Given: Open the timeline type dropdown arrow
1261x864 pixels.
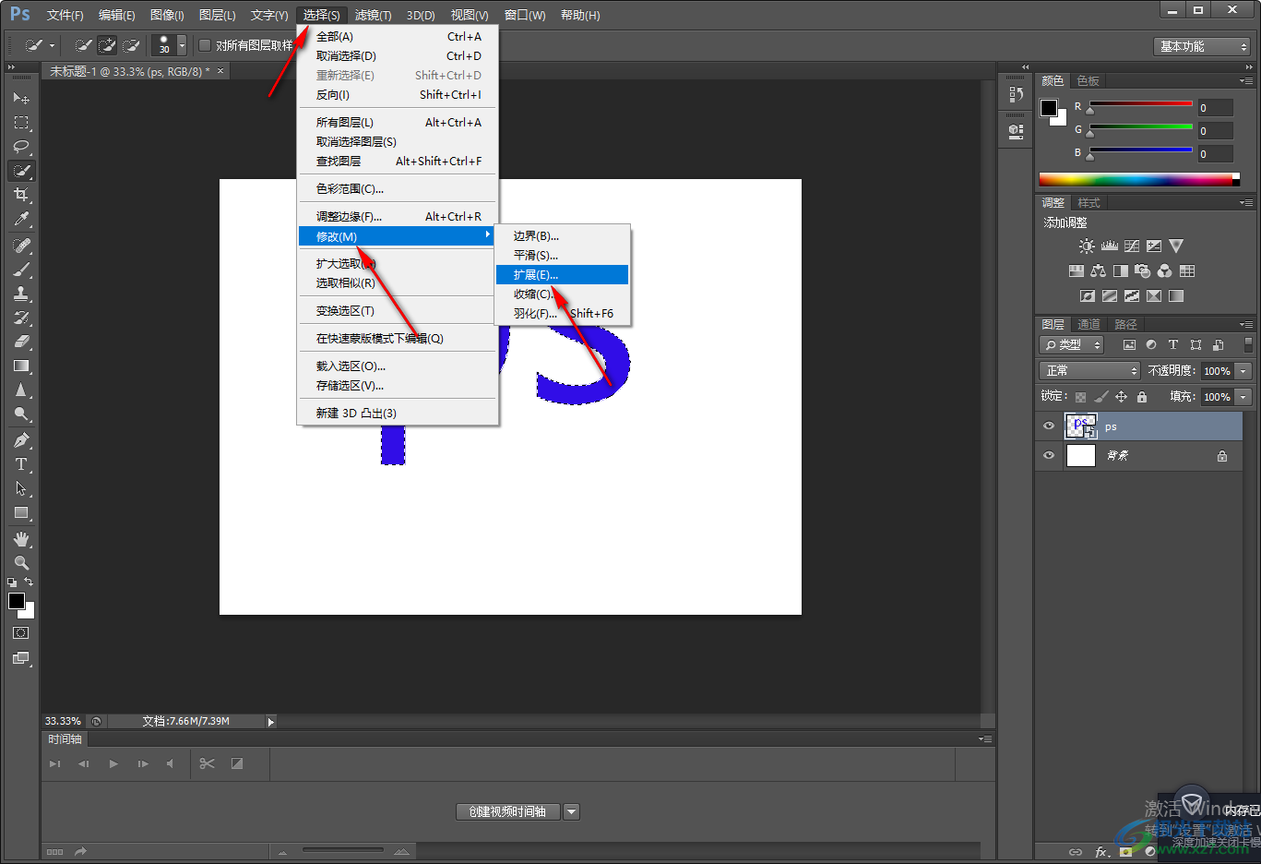Looking at the screenshot, I should coord(572,812).
